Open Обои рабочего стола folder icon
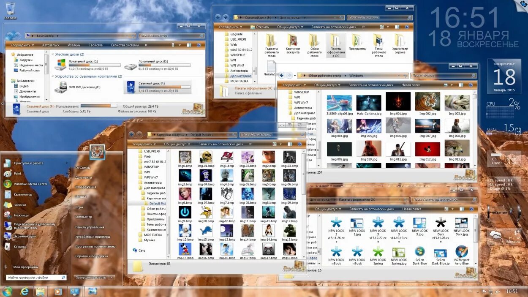The height and width of the screenshot is (297, 528). tap(314, 46)
